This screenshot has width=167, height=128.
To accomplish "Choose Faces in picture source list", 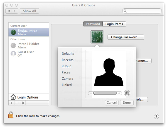I will coord(66,72).
